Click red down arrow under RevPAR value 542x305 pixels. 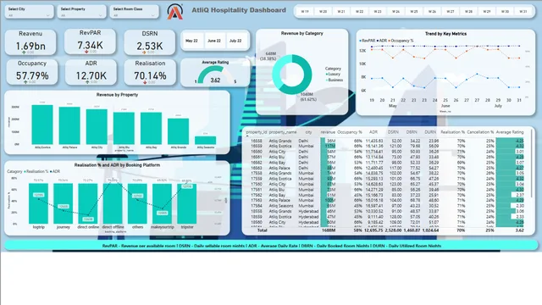(x=86, y=52)
